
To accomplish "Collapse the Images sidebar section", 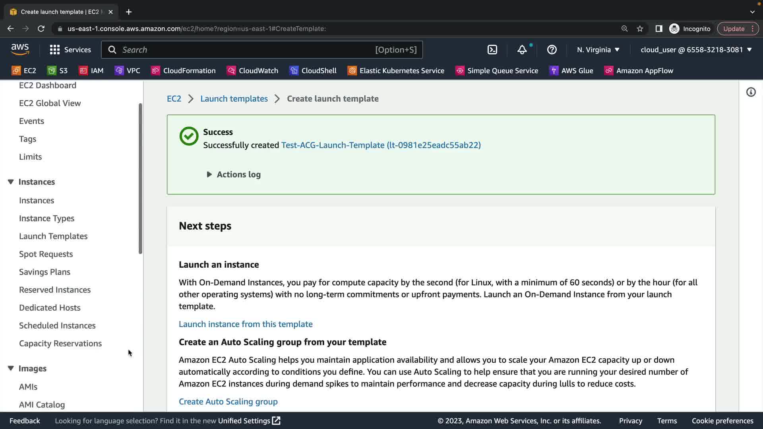I will (x=11, y=368).
